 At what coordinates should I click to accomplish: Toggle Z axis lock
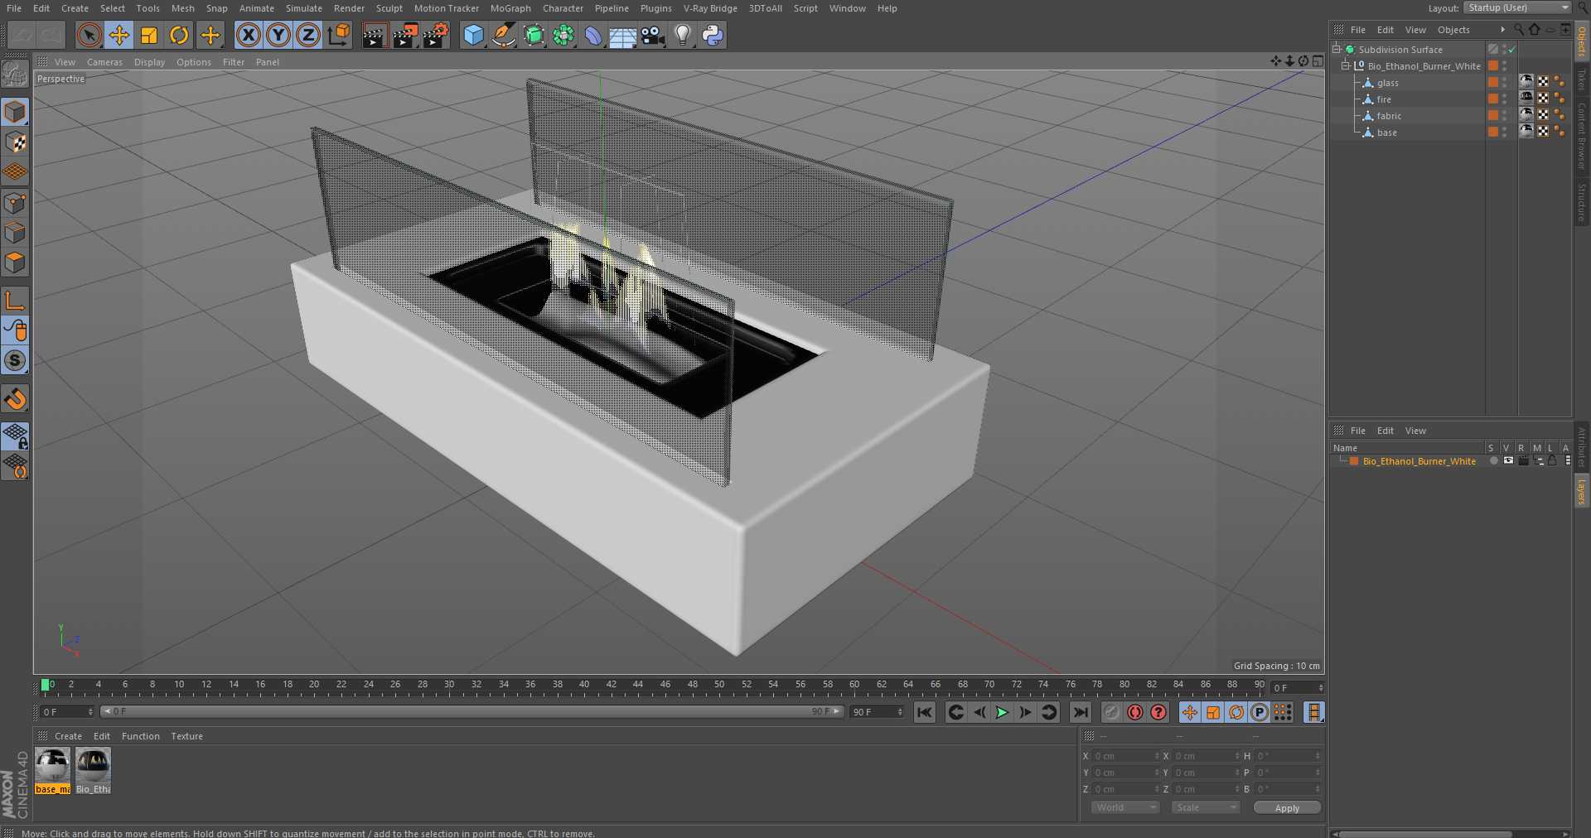click(x=308, y=35)
